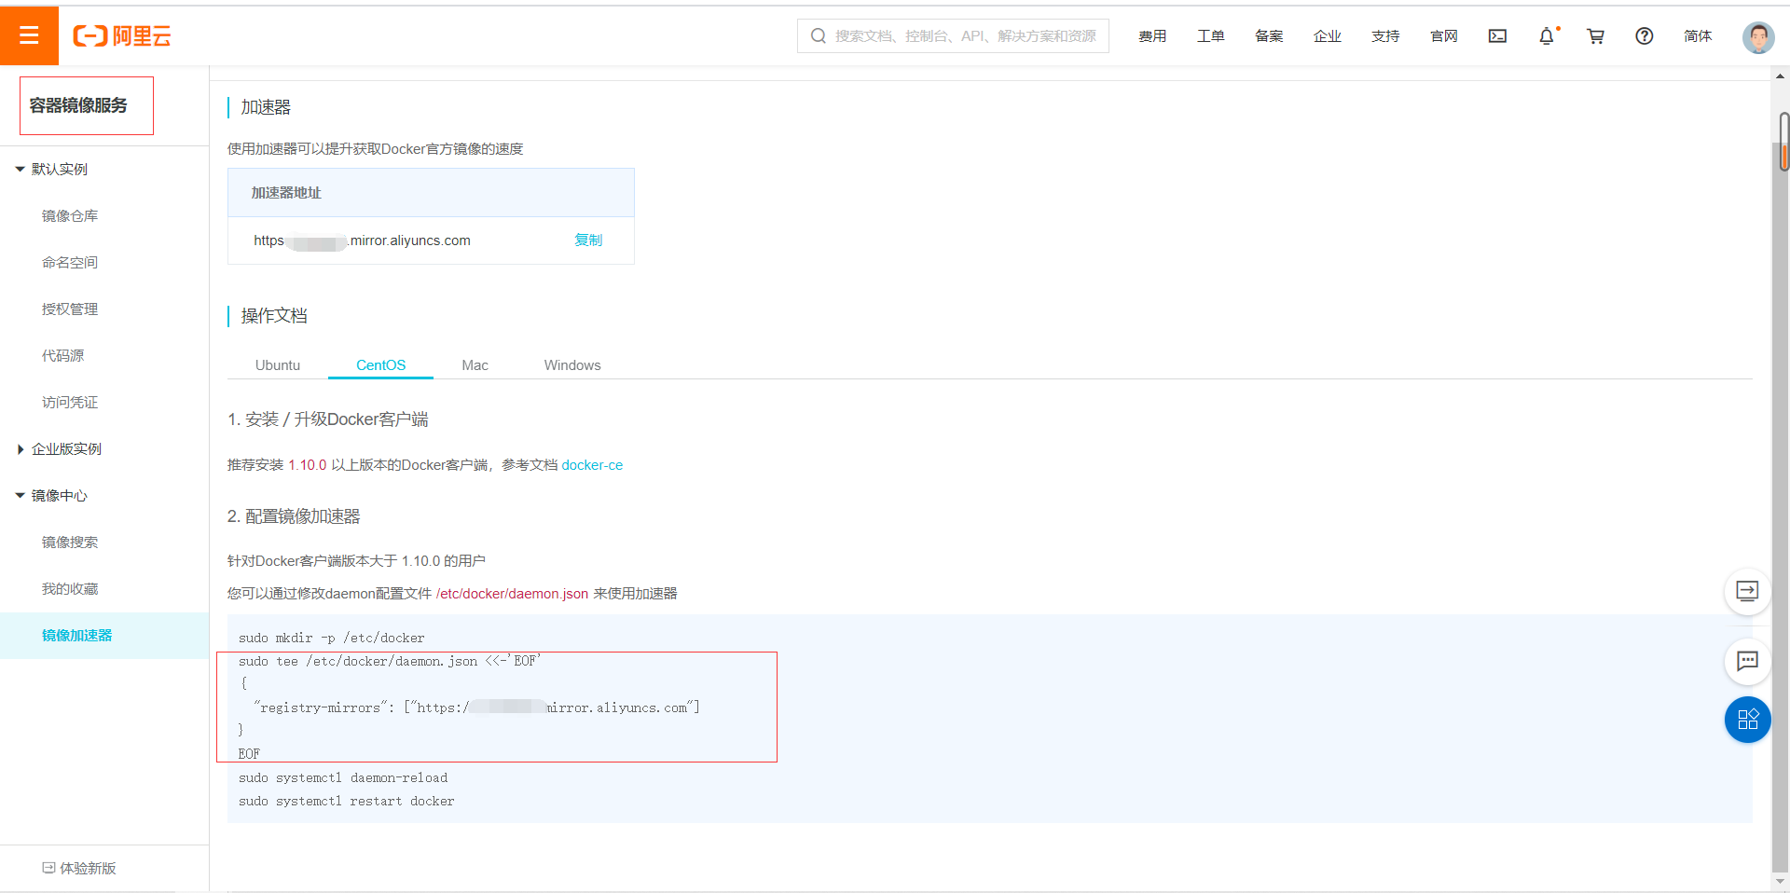Go to 镜像搜索
The height and width of the screenshot is (893, 1790).
pyautogui.click(x=70, y=543)
